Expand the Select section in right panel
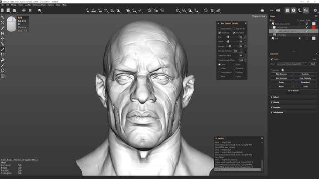This screenshot has height=179, width=319. [x=276, y=97]
